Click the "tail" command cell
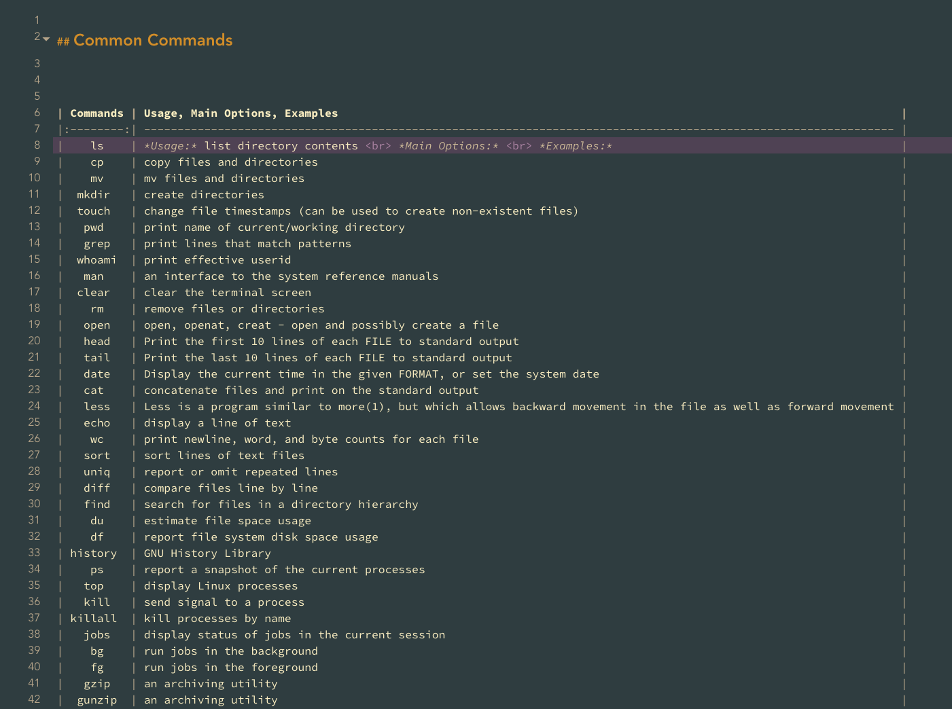 [97, 358]
